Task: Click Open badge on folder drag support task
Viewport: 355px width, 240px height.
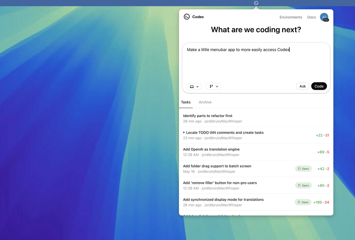Action: coord(303,169)
